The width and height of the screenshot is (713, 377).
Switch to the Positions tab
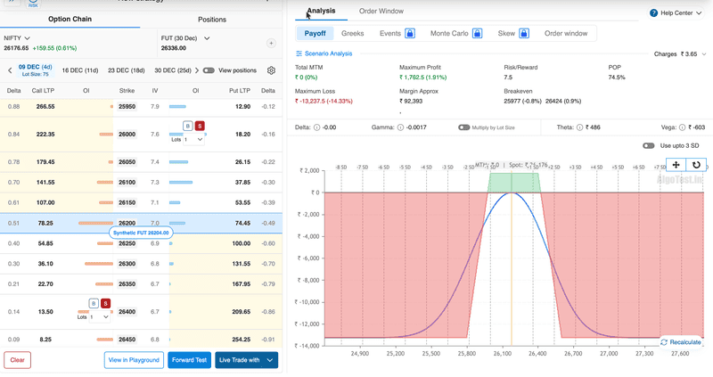[x=211, y=19]
